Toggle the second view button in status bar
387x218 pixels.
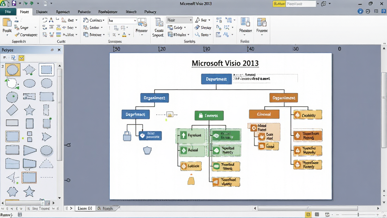coord(317,215)
